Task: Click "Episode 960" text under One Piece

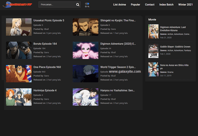Action: pos(39,72)
